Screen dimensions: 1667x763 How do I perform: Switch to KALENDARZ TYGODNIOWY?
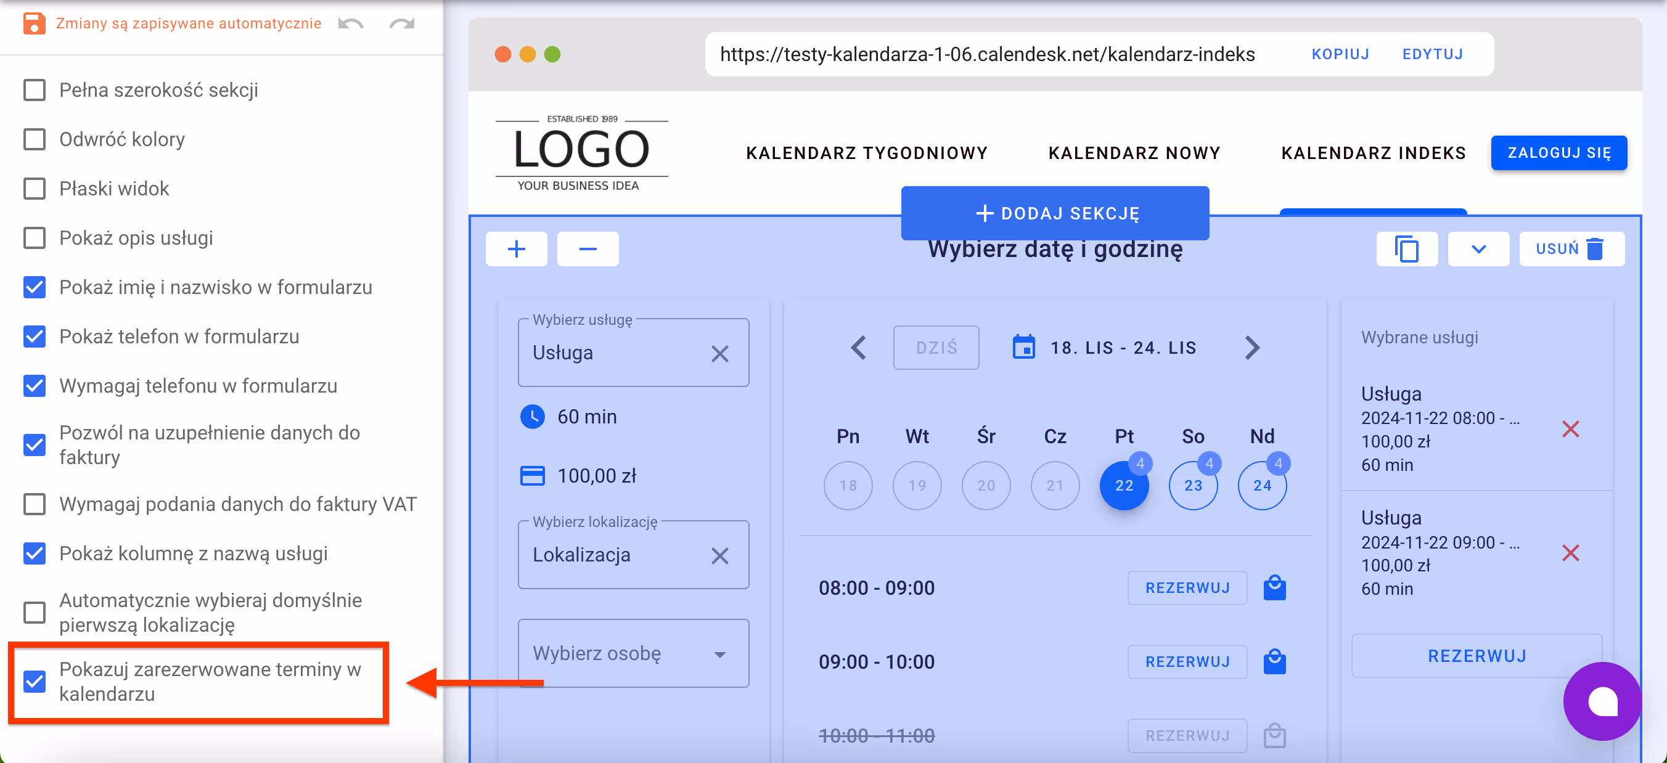[x=867, y=153]
